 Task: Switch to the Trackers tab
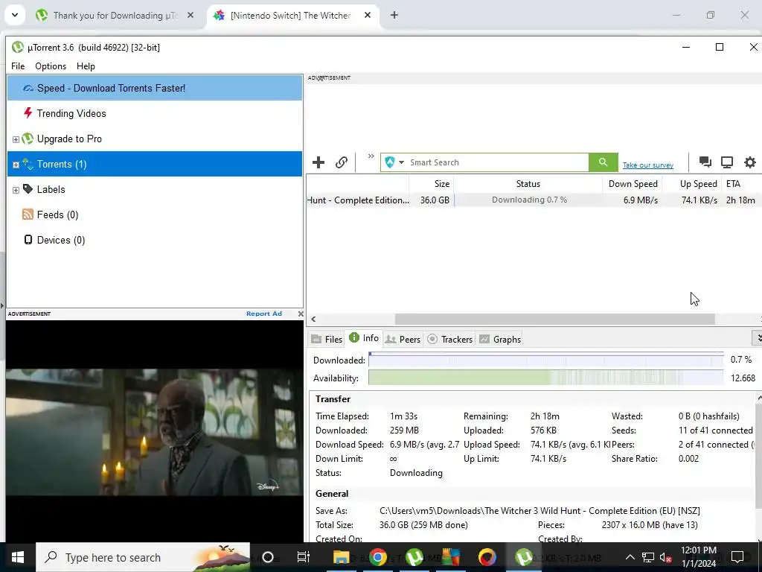tap(450, 339)
